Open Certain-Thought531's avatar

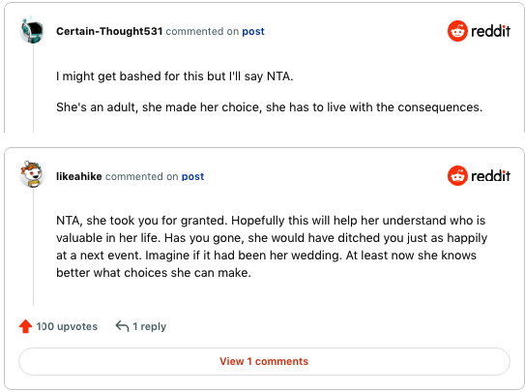pos(32,30)
